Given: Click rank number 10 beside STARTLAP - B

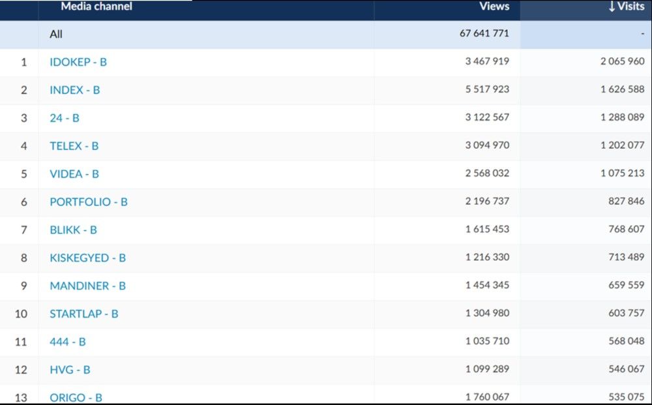Looking at the screenshot, I should pyautogui.click(x=22, y=314).
